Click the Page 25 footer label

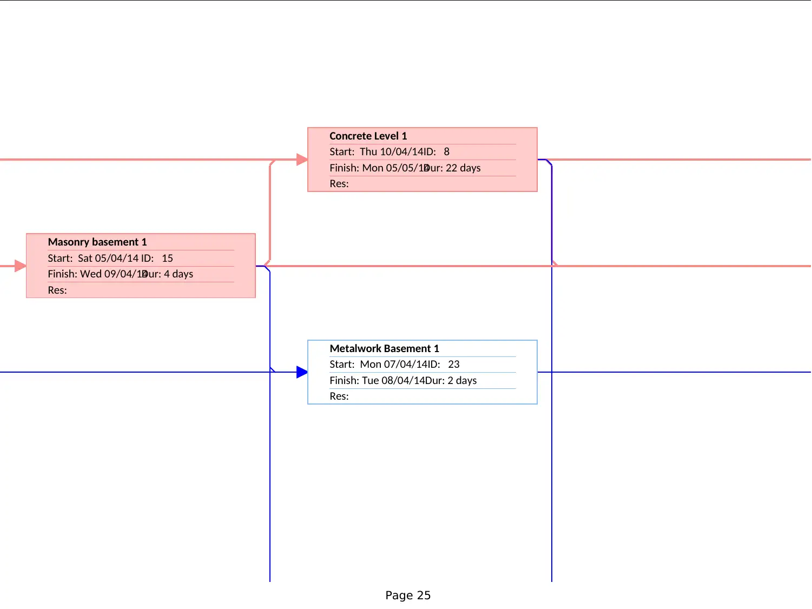coord(408,595)
